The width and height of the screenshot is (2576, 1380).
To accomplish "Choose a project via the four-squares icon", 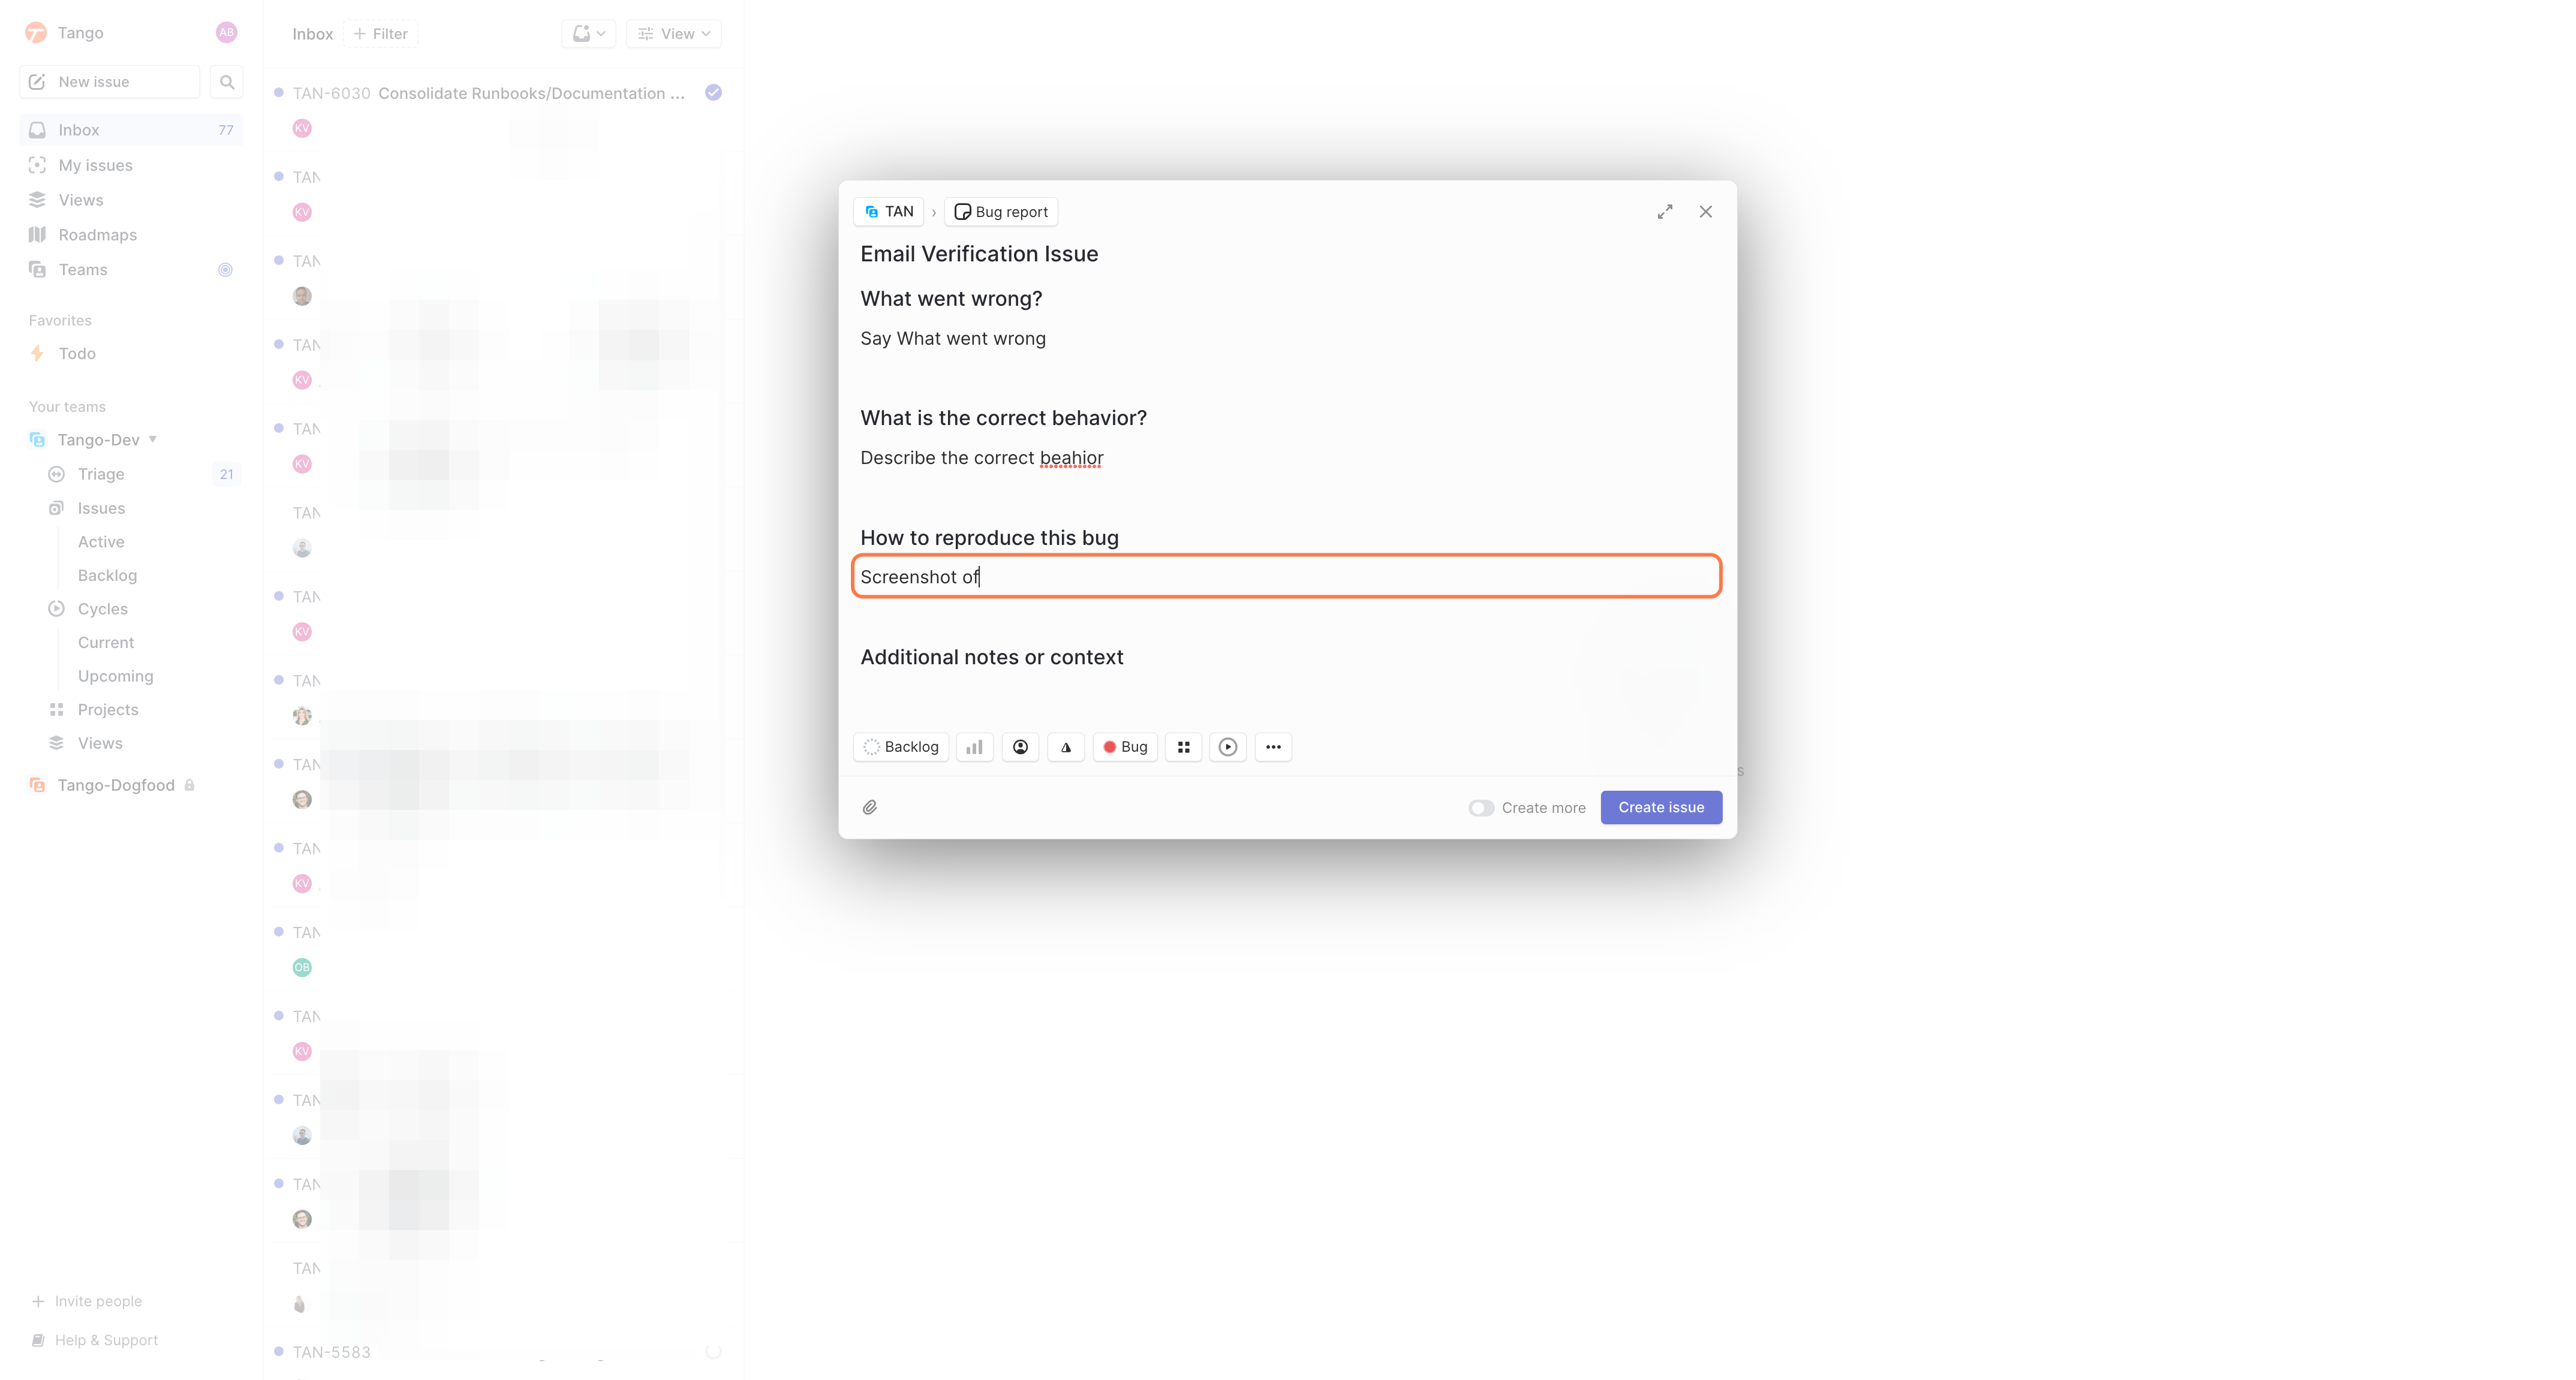I will click(1184, 747).
